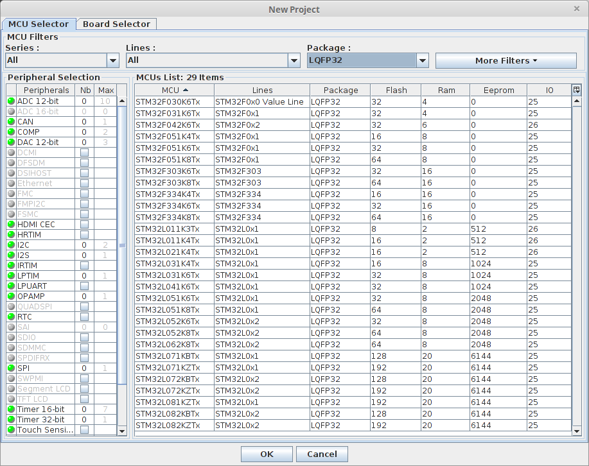Switch to the MCU Selector tab
This screenshot has height=466, width=589.
click(x=39, y=24)
